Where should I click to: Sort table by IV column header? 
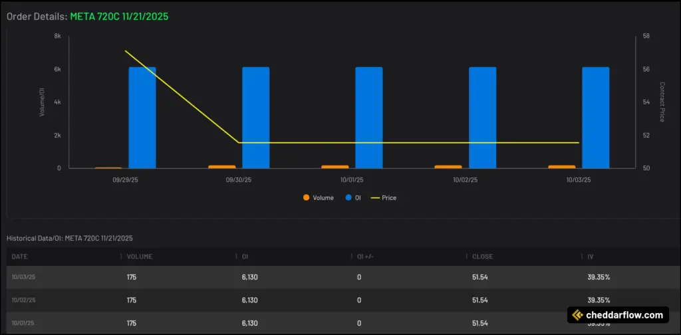coord(591,257)
